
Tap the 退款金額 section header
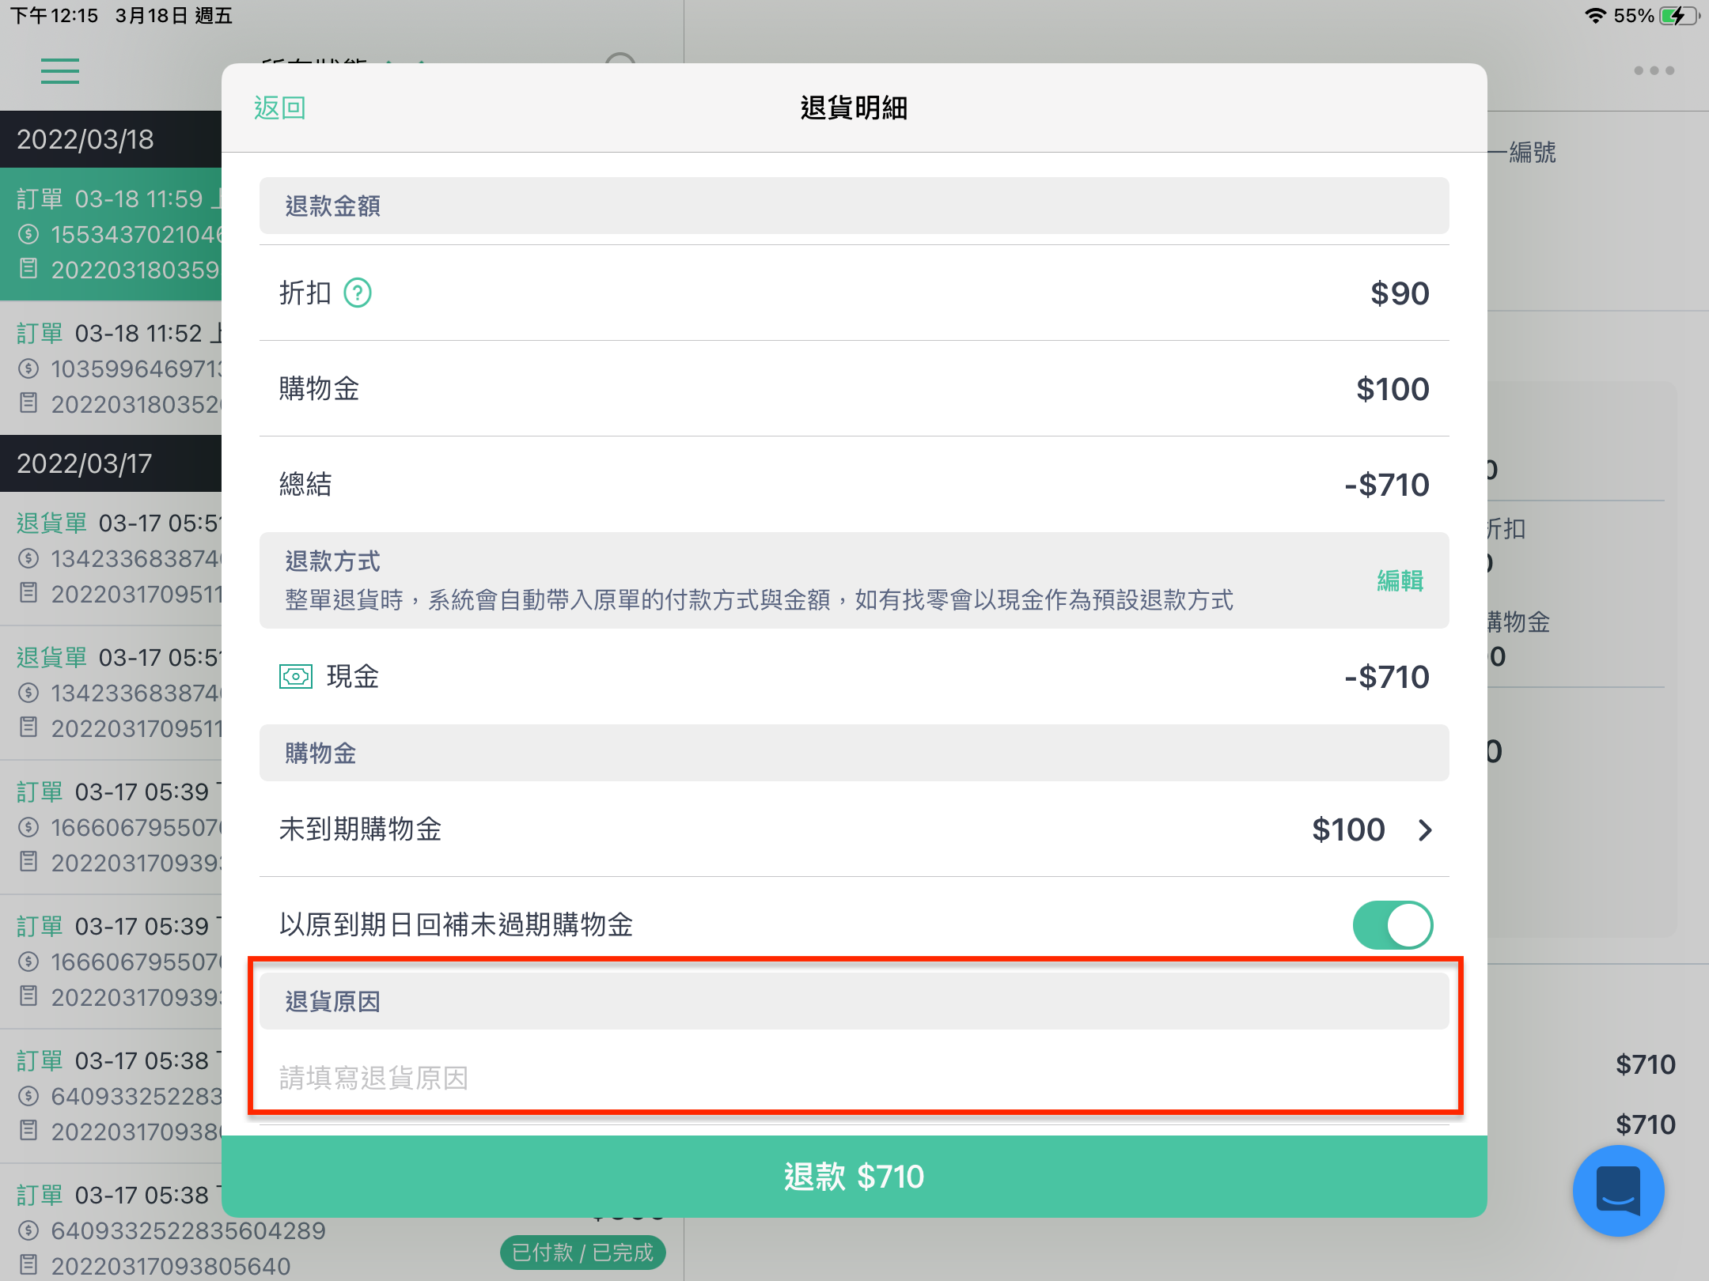(x=854, y=206)
